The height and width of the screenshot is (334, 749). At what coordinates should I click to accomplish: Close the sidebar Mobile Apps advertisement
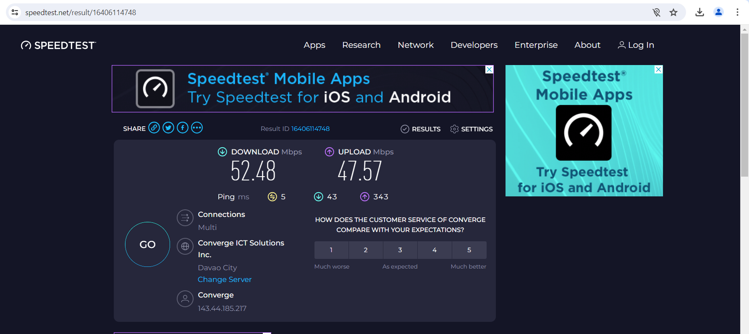tap(659, 70)
